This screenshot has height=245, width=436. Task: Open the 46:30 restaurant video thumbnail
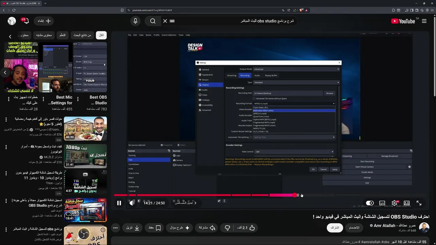tap(85, 129)
